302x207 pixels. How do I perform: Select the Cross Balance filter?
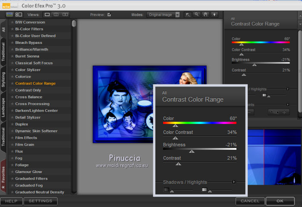click(29, 97)
